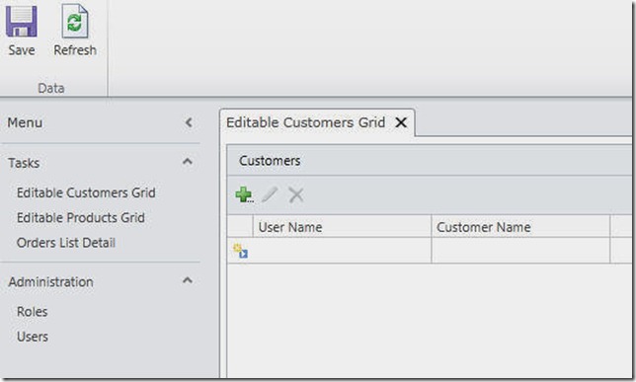
Task: Open the Roles administration screen
Action: click(x=32, y=312)
